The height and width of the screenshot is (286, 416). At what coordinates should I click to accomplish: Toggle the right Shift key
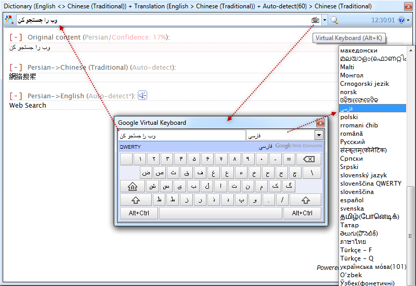(306, 200)
